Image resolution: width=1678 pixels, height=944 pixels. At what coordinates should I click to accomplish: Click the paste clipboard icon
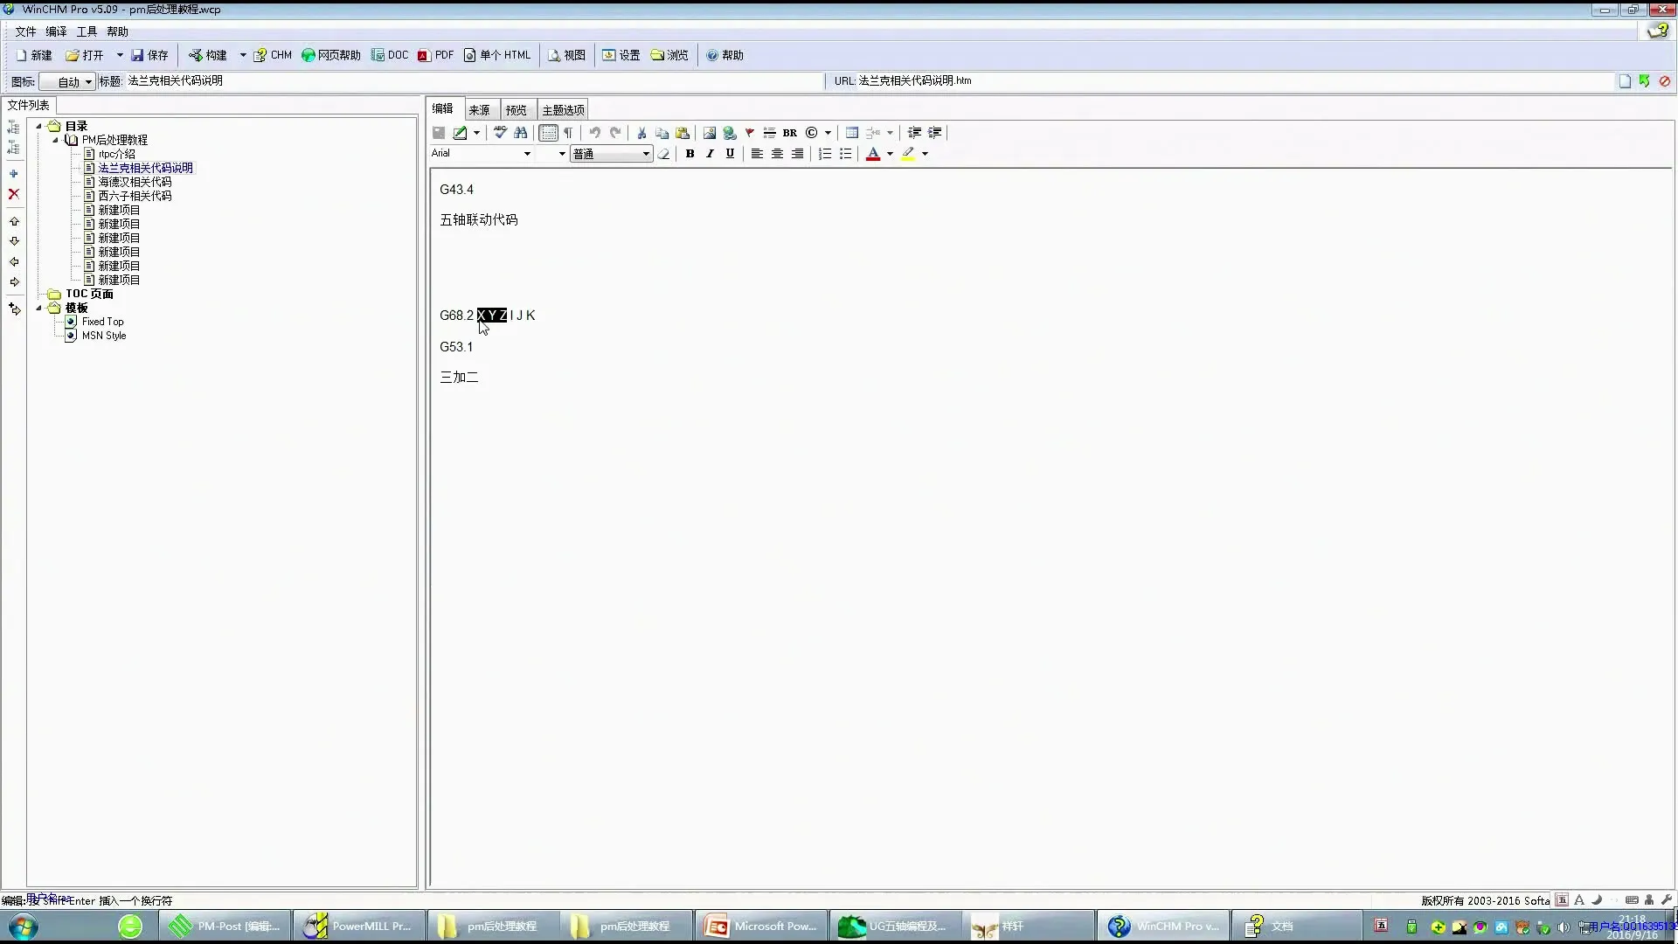(x=683, y=133)
